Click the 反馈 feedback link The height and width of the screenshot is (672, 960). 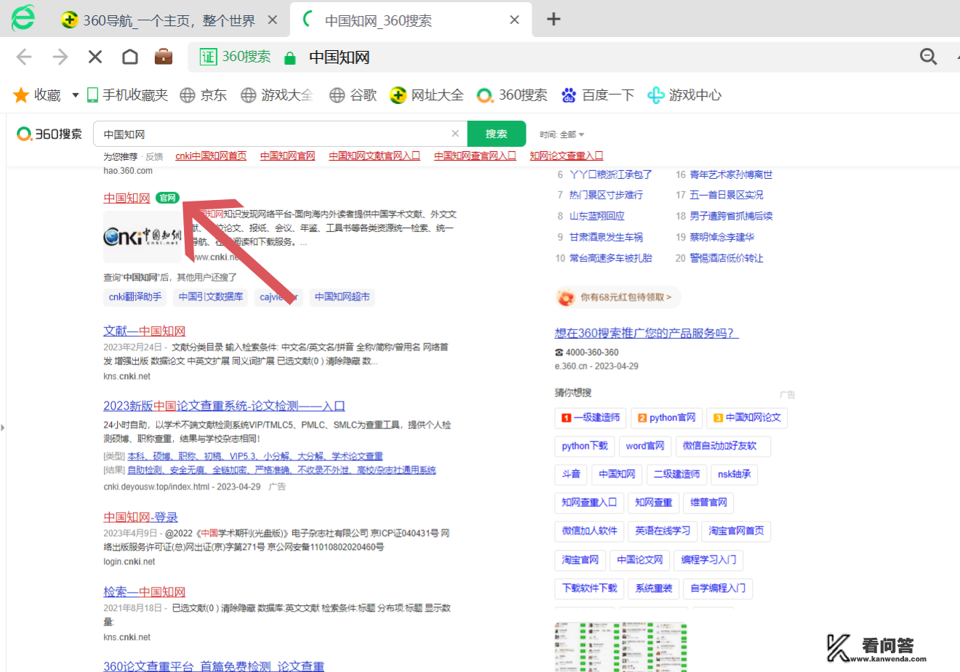click(x=154, y=156)
